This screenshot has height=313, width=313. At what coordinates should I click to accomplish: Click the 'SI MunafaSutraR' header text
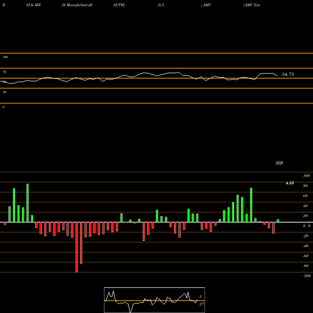(77, 5)
